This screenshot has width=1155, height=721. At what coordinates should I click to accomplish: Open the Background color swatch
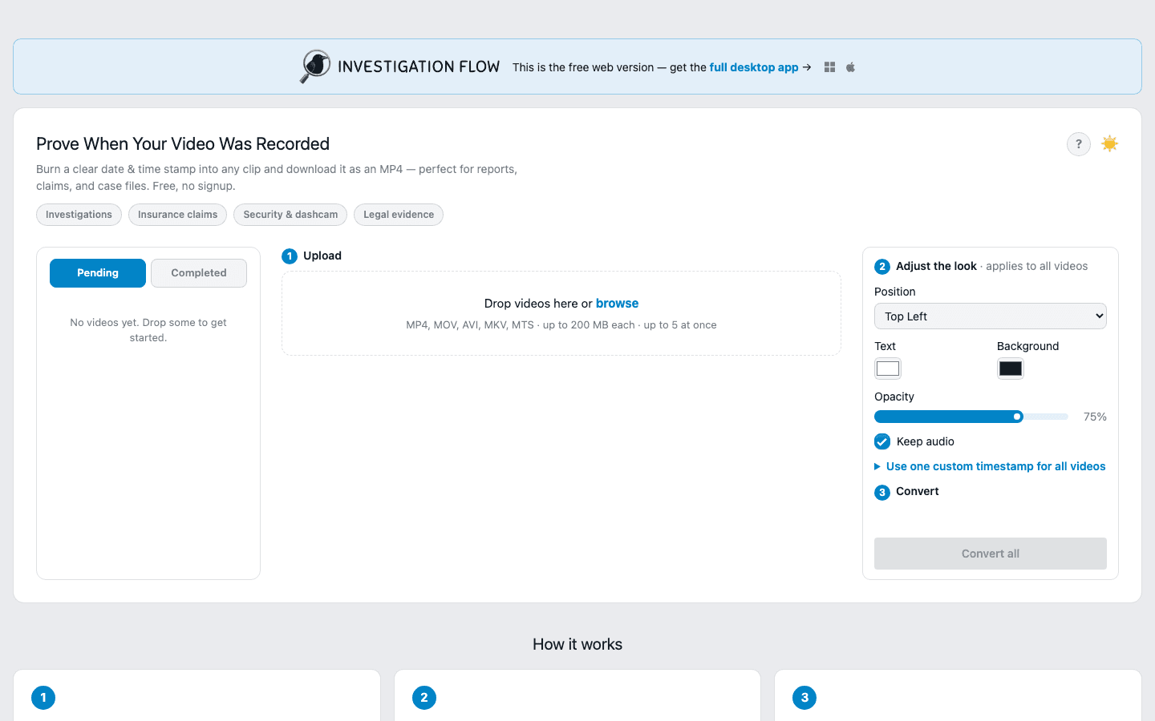1011,369
